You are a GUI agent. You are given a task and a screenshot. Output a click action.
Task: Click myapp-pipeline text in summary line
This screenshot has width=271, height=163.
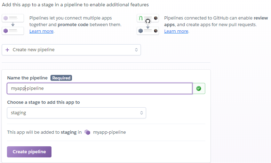109,132
